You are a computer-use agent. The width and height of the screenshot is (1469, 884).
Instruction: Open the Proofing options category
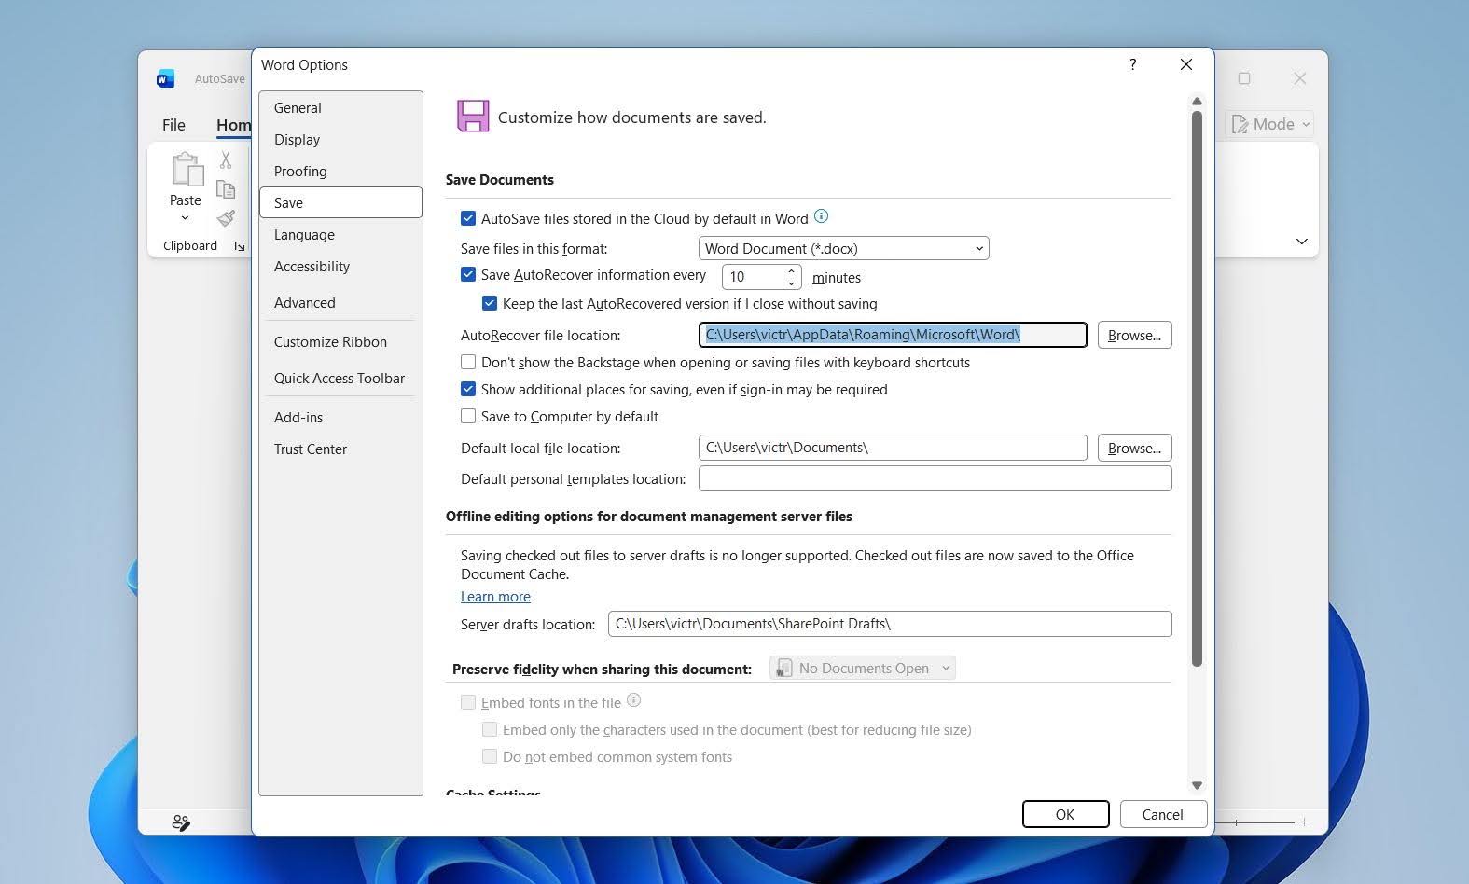[340, 172]
